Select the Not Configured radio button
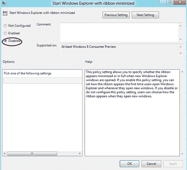The width and height of the screenshot is (187, 170). (5, 26)
